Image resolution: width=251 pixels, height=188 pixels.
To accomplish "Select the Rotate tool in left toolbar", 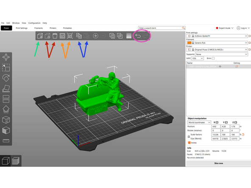I will pyautogui.click(x=6, y=78).
